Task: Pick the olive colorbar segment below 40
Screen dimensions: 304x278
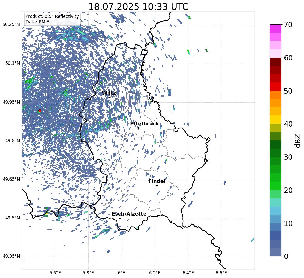Action: (275, 128)
